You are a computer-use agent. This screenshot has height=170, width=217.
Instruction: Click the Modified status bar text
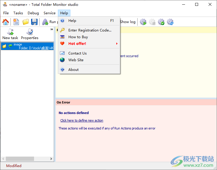(14, 166)
